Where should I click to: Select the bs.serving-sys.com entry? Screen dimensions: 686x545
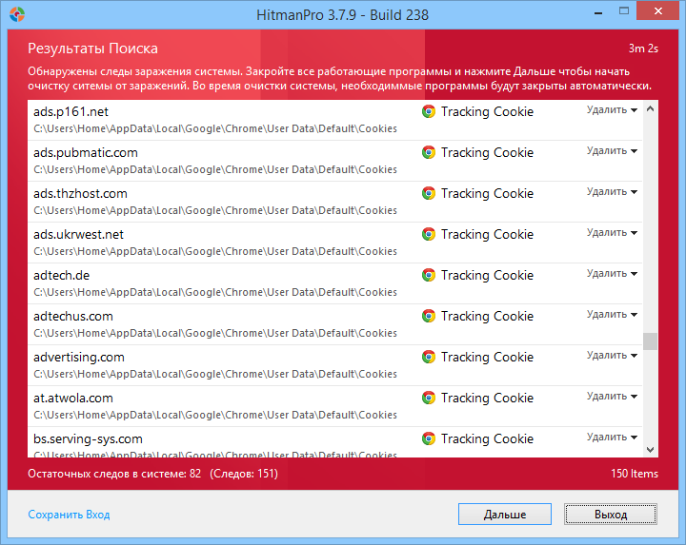pyautogui.click(x=334, y=443)
